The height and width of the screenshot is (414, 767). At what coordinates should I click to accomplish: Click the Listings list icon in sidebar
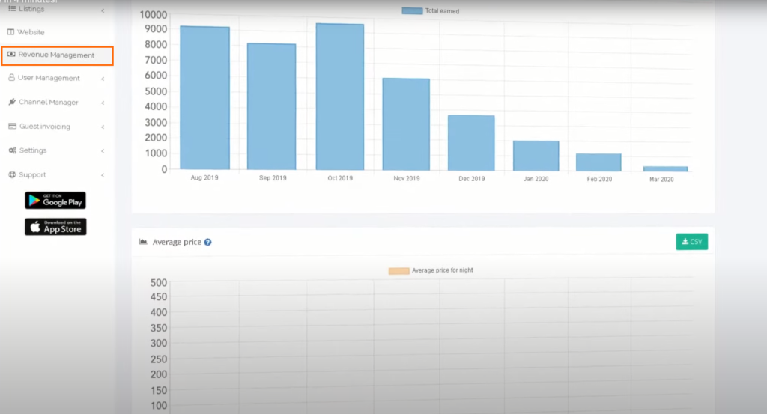click(x=12, y=9)
